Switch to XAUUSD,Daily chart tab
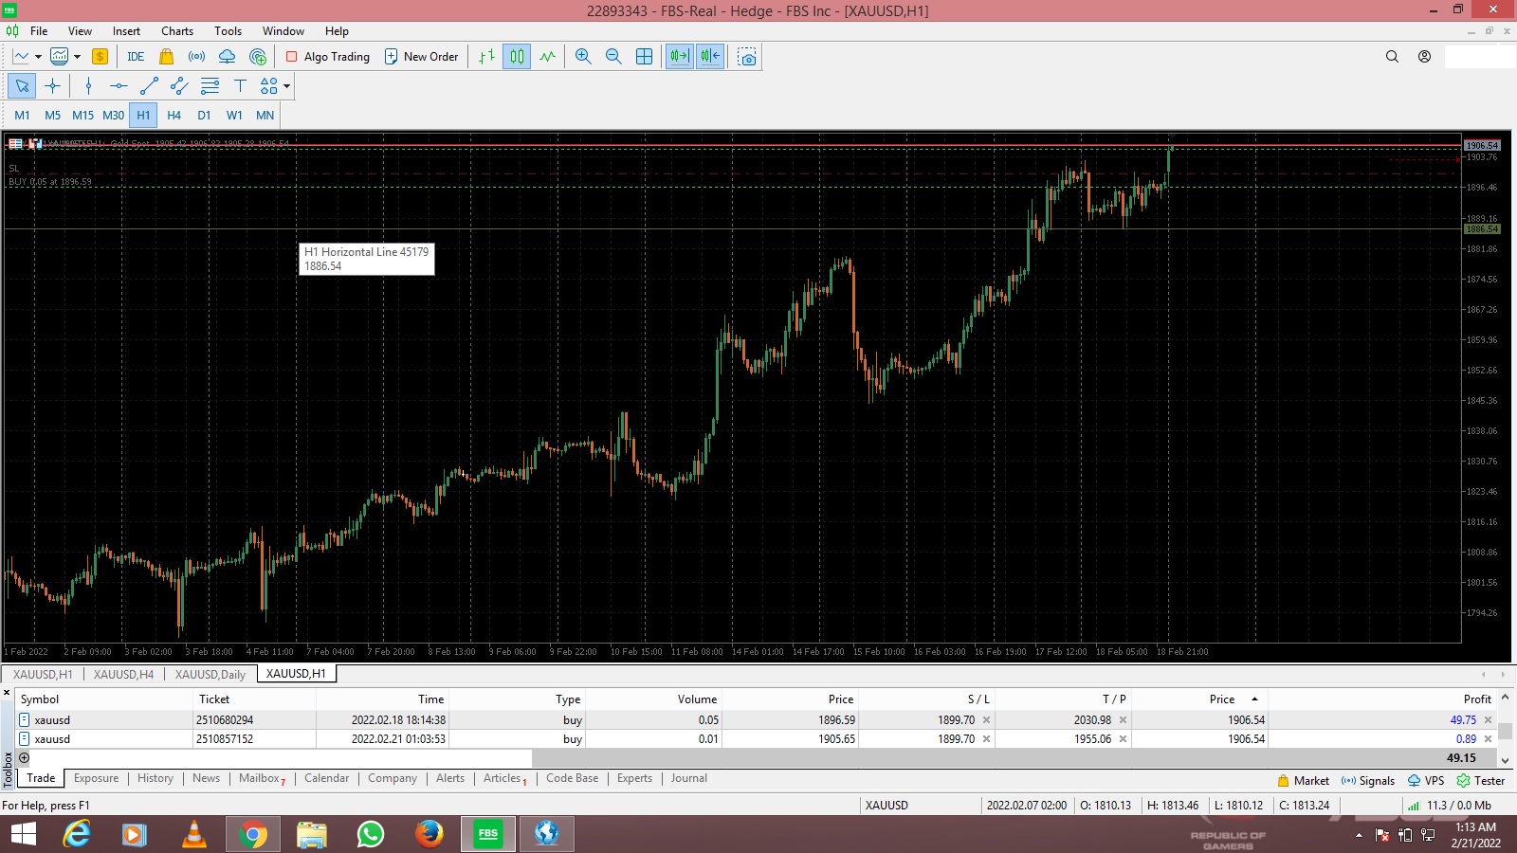The width and height of the screenshot is (1517, 853). 210,674
